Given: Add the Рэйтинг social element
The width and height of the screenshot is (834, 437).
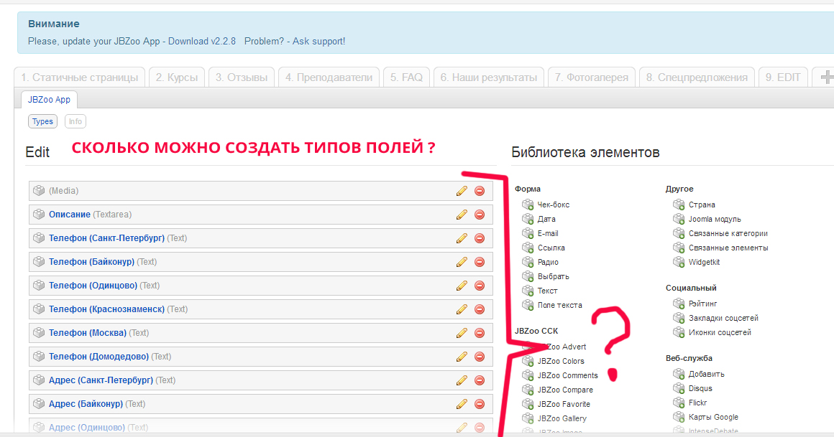Looking at the screenshot, I should (702, 304).
